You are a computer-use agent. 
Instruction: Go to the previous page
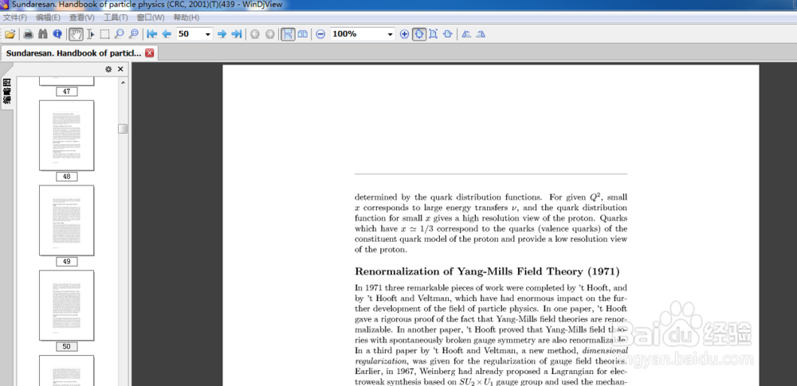coord(167,34)
